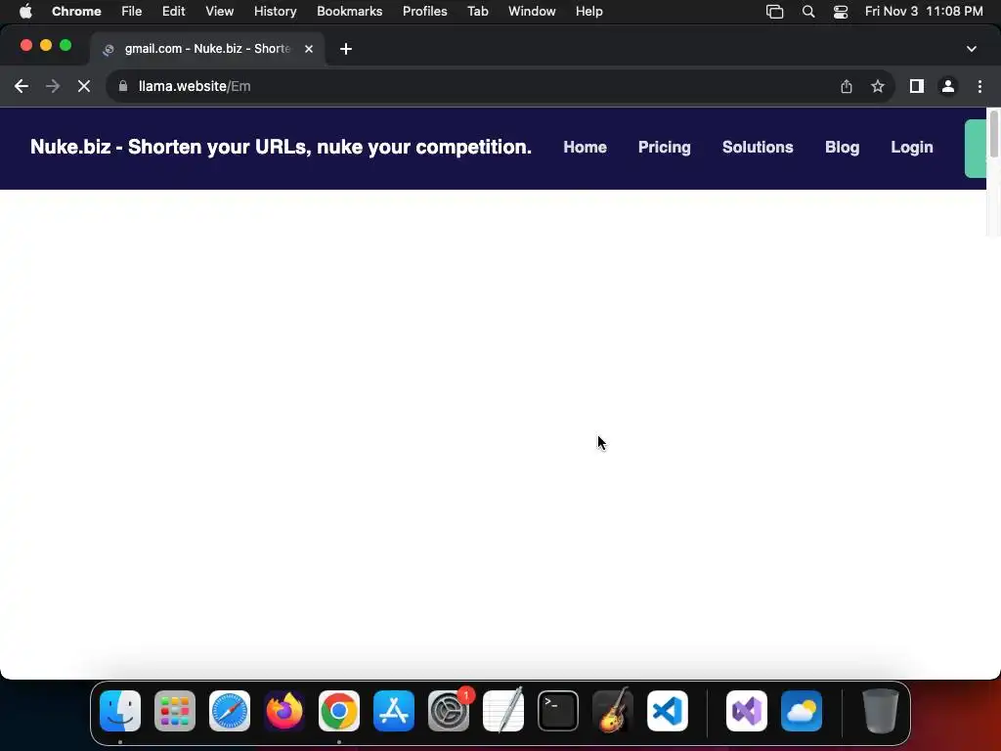Open the cloud weather app in Dock
The image size is (1001, 751).
pos(802,711)
